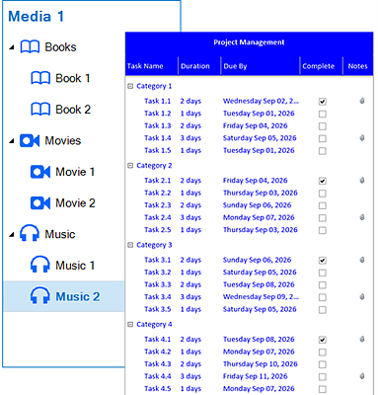The height and width of the screenshot is (395, 378).
Task: Click due date 'Thursday Sep 10, 2026'
Action: pyautogui.click(x=261, y=364)
